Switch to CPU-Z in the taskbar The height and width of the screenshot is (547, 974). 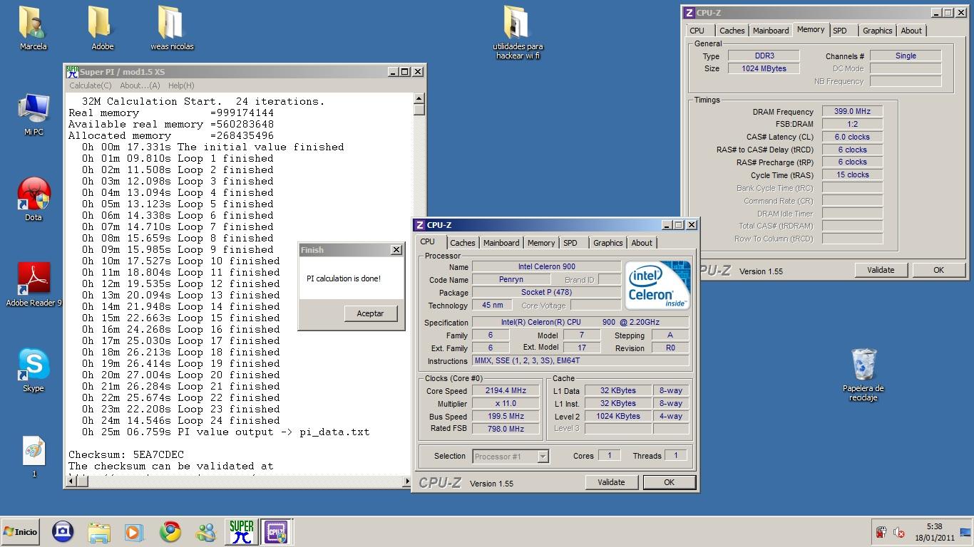[x=276, y=532]
